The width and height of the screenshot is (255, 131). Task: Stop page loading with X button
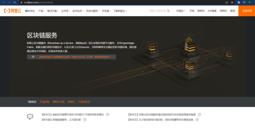pyautogui.click(x=14, y=2)
